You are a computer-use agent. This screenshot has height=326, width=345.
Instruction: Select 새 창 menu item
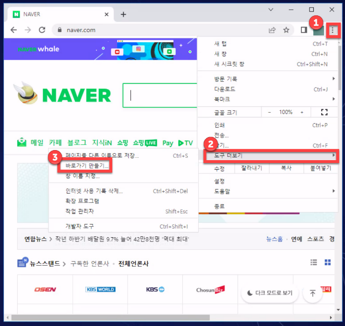point(268,54)
